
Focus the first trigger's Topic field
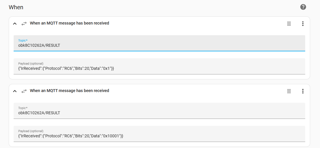coord(159,43)
